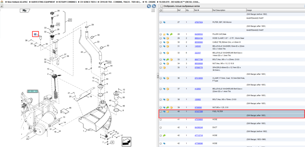Click the blue arrow icon for CLAMP row
This screenshot has height=147, width=305.
[x=164, y=78]
